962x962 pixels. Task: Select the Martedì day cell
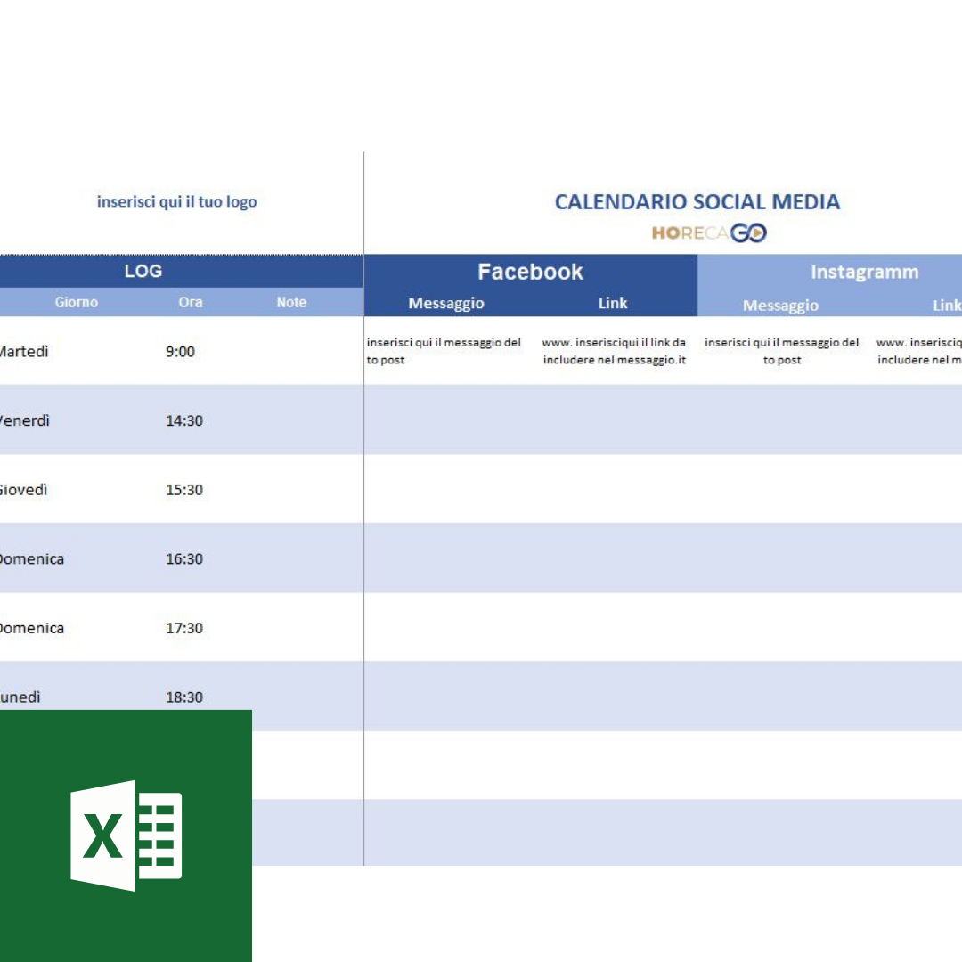click(x=23, y=352)
